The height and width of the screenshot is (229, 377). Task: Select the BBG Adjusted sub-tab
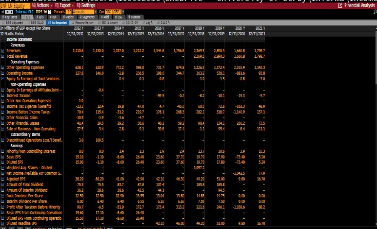click(x=12, y=23)
